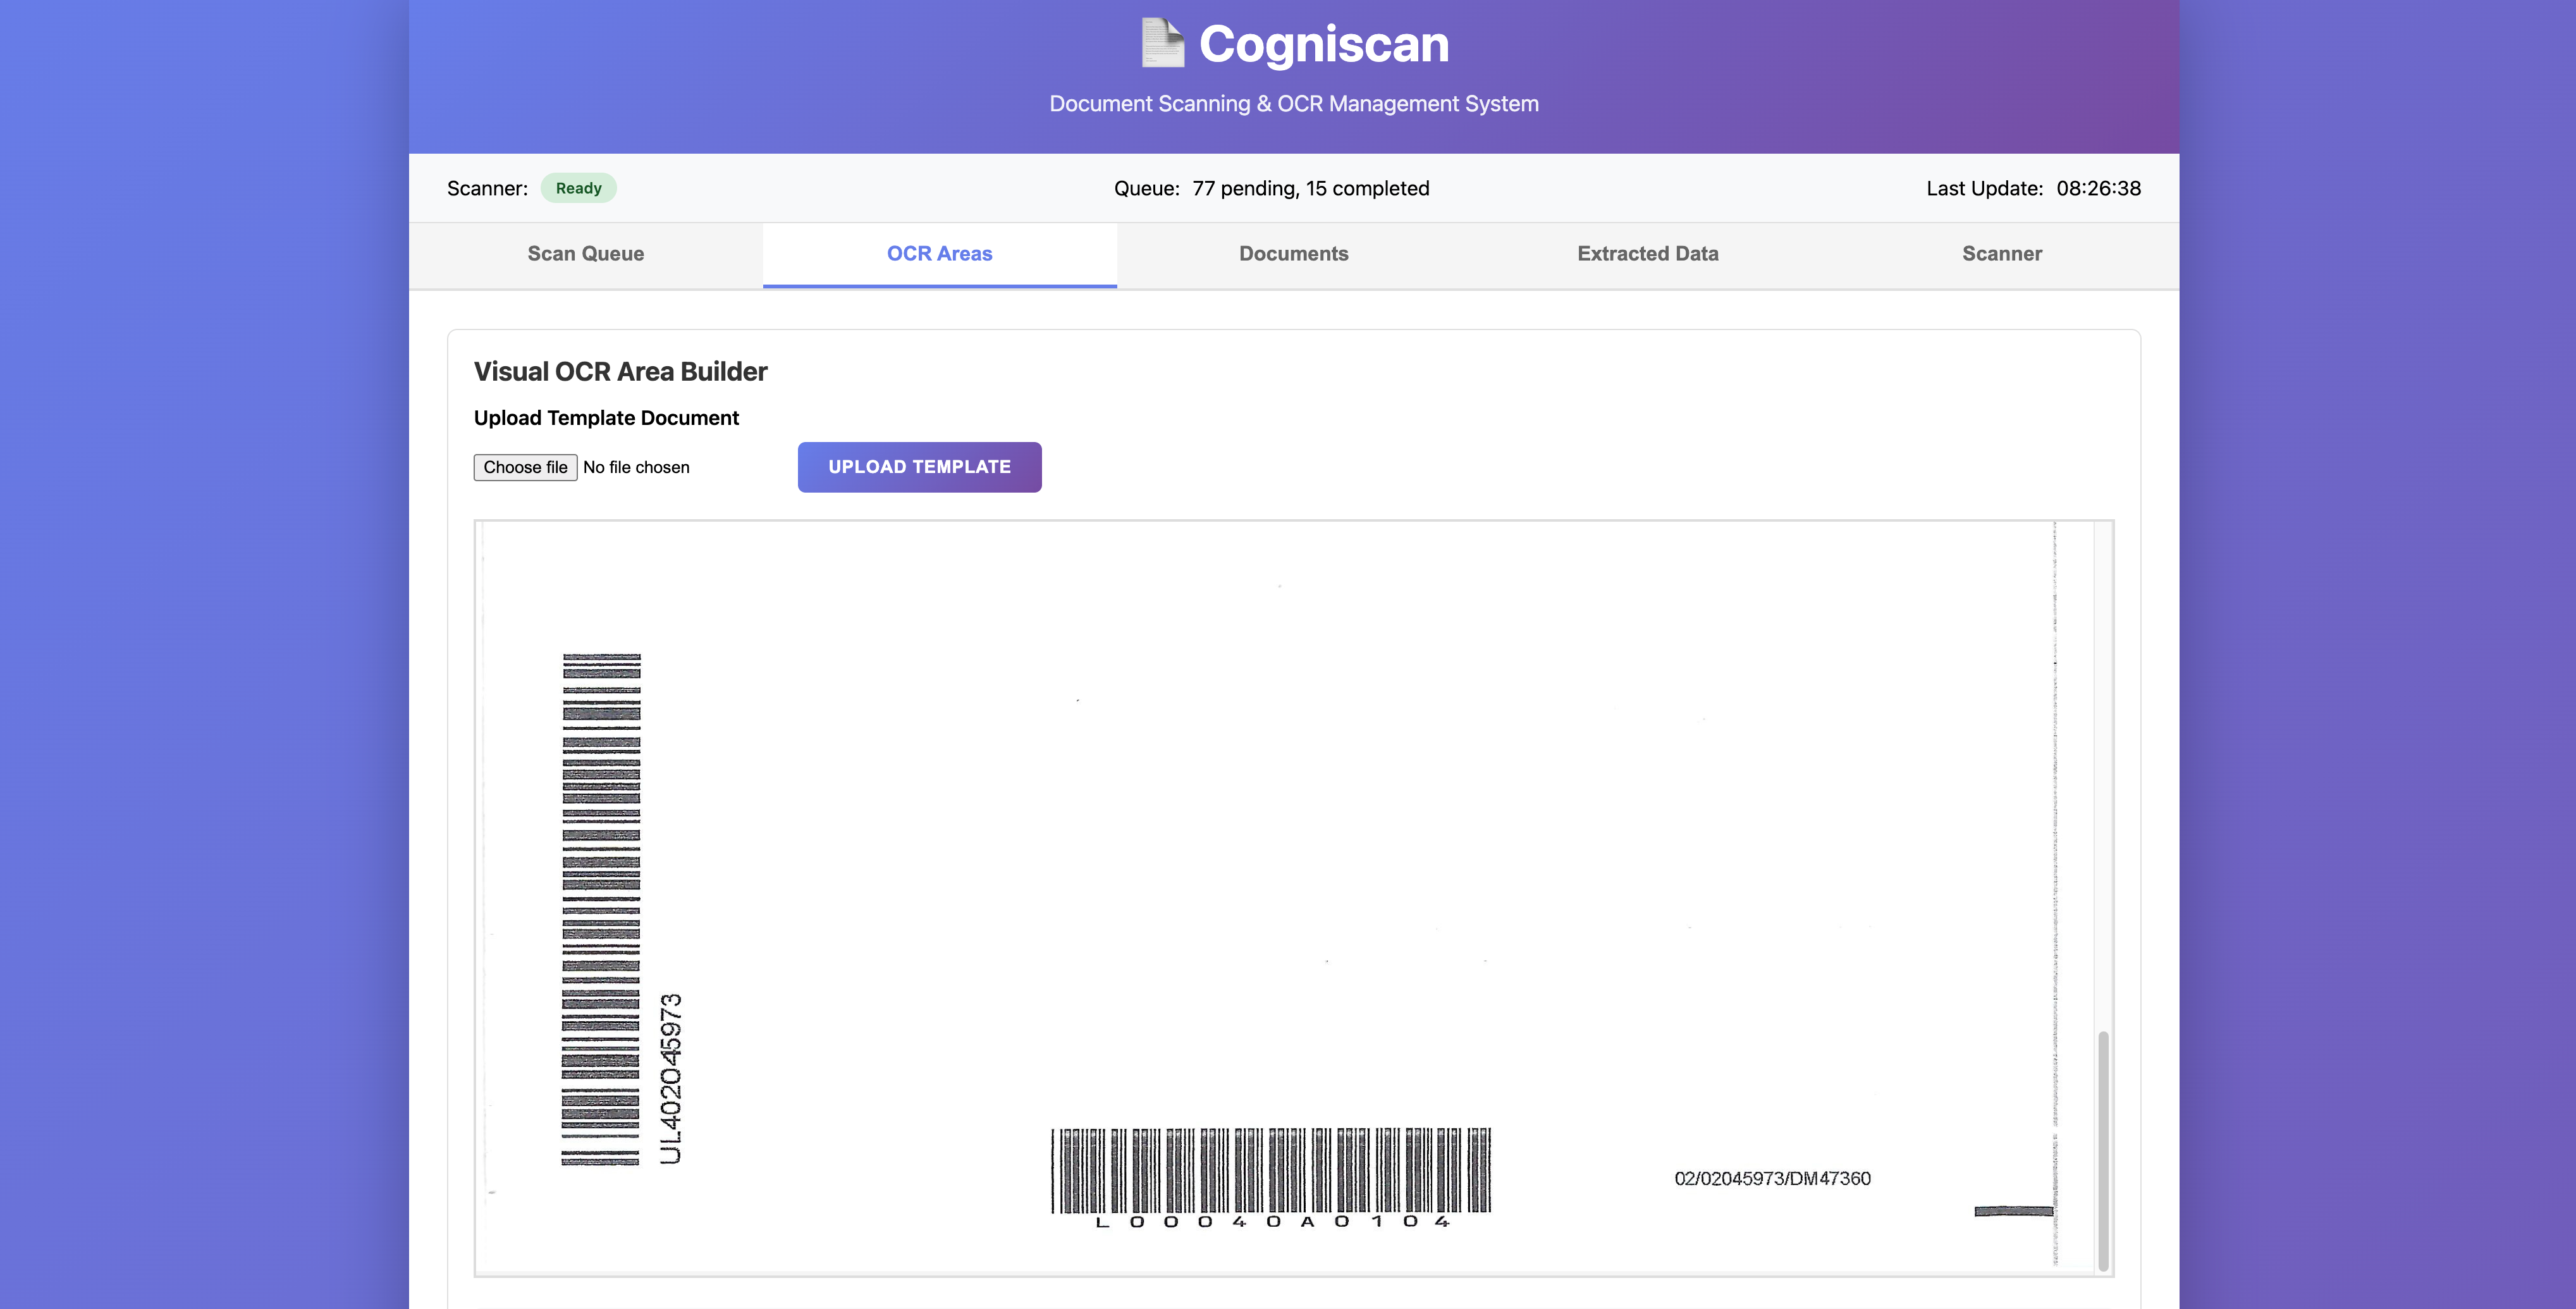Click the horizontal L00040A0104 barcode

coord(1270,1170)
